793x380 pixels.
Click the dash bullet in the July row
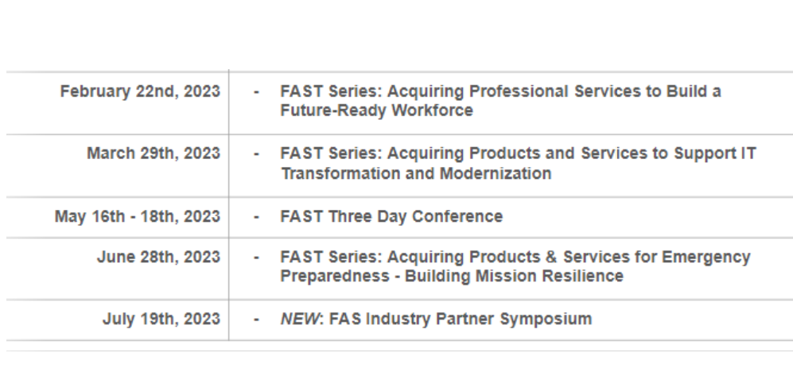tap(256, 320)
